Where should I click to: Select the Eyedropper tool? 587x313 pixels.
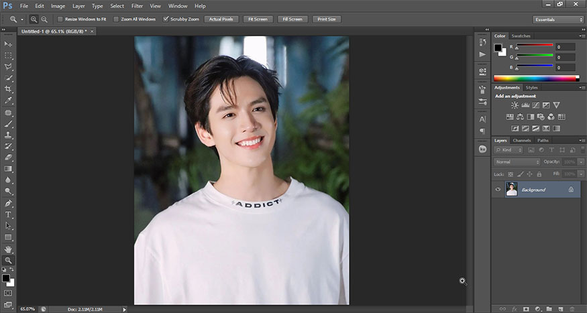(9, 101)
